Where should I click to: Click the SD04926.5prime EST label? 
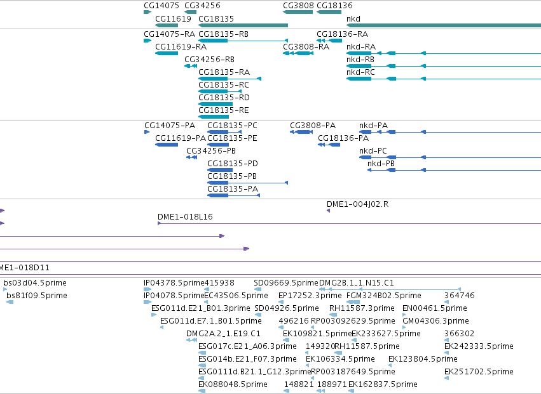click(x=287, y=308)
